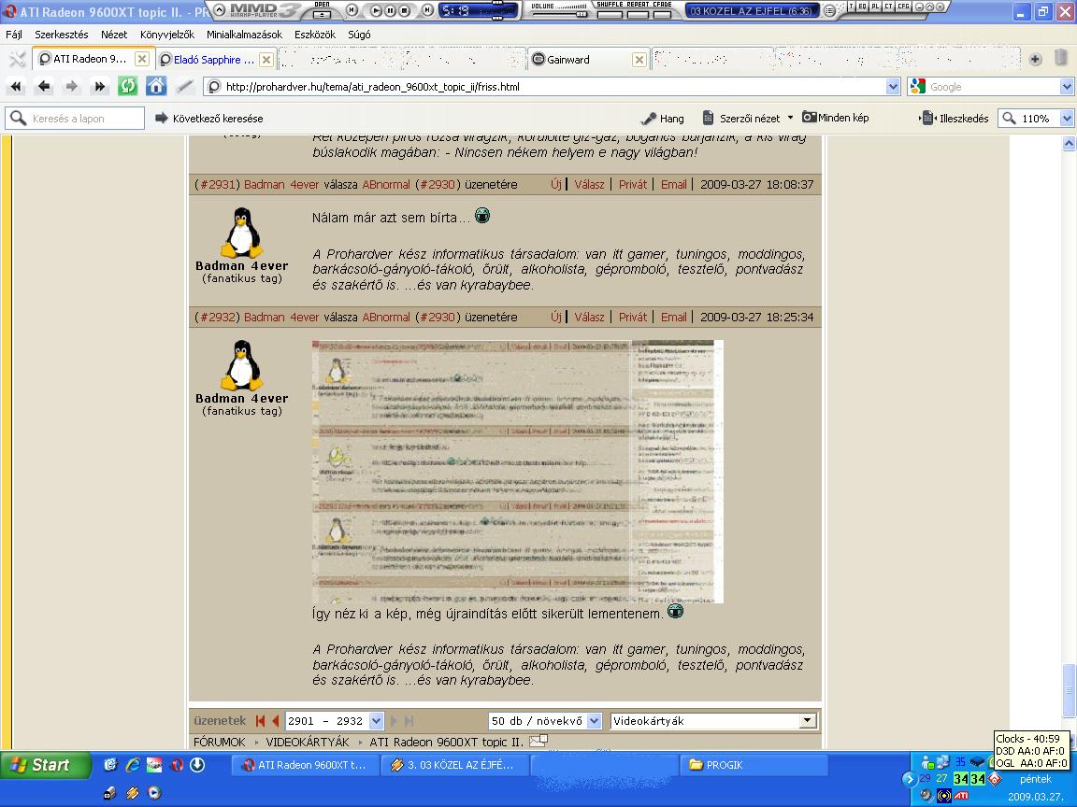This screenshot has width=1077, height=807.
Task: Close the Gainward tab
Action: tap(639, 60)
